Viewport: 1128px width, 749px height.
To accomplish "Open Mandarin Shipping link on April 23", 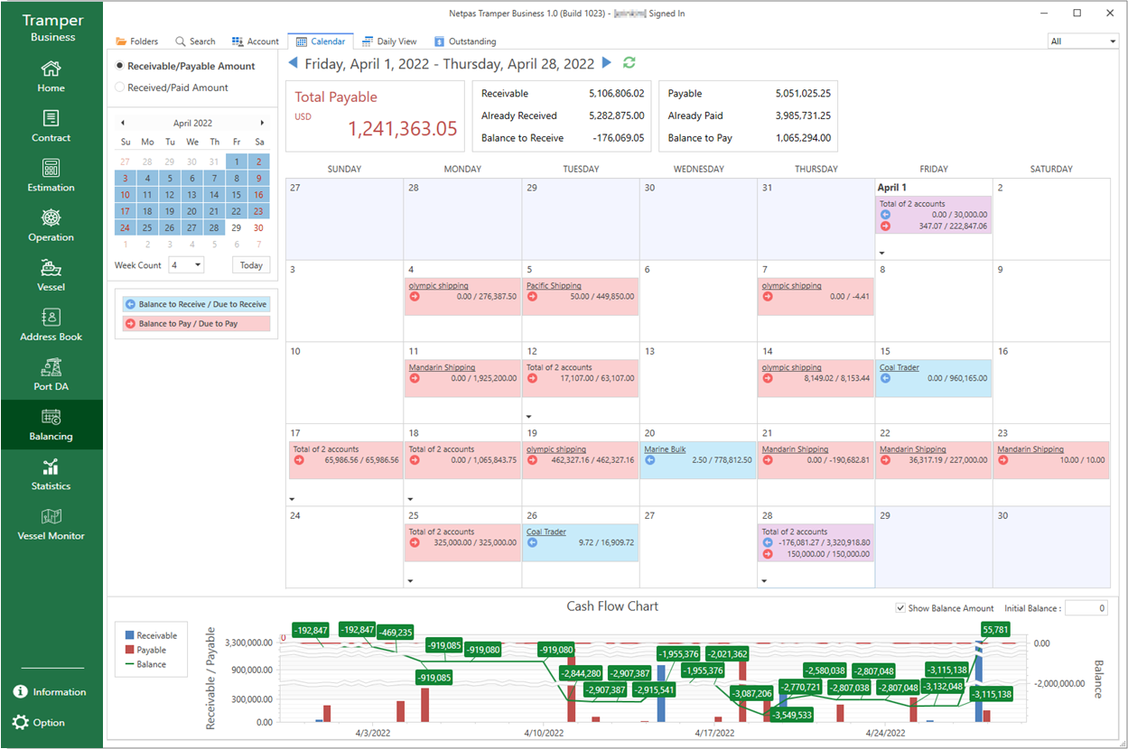I will (x=1030, y=449).
